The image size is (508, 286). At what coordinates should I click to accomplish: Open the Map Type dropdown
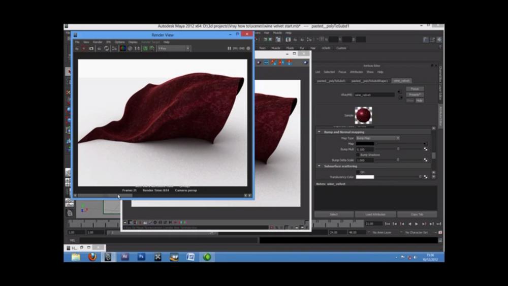(x=377, y=138)
